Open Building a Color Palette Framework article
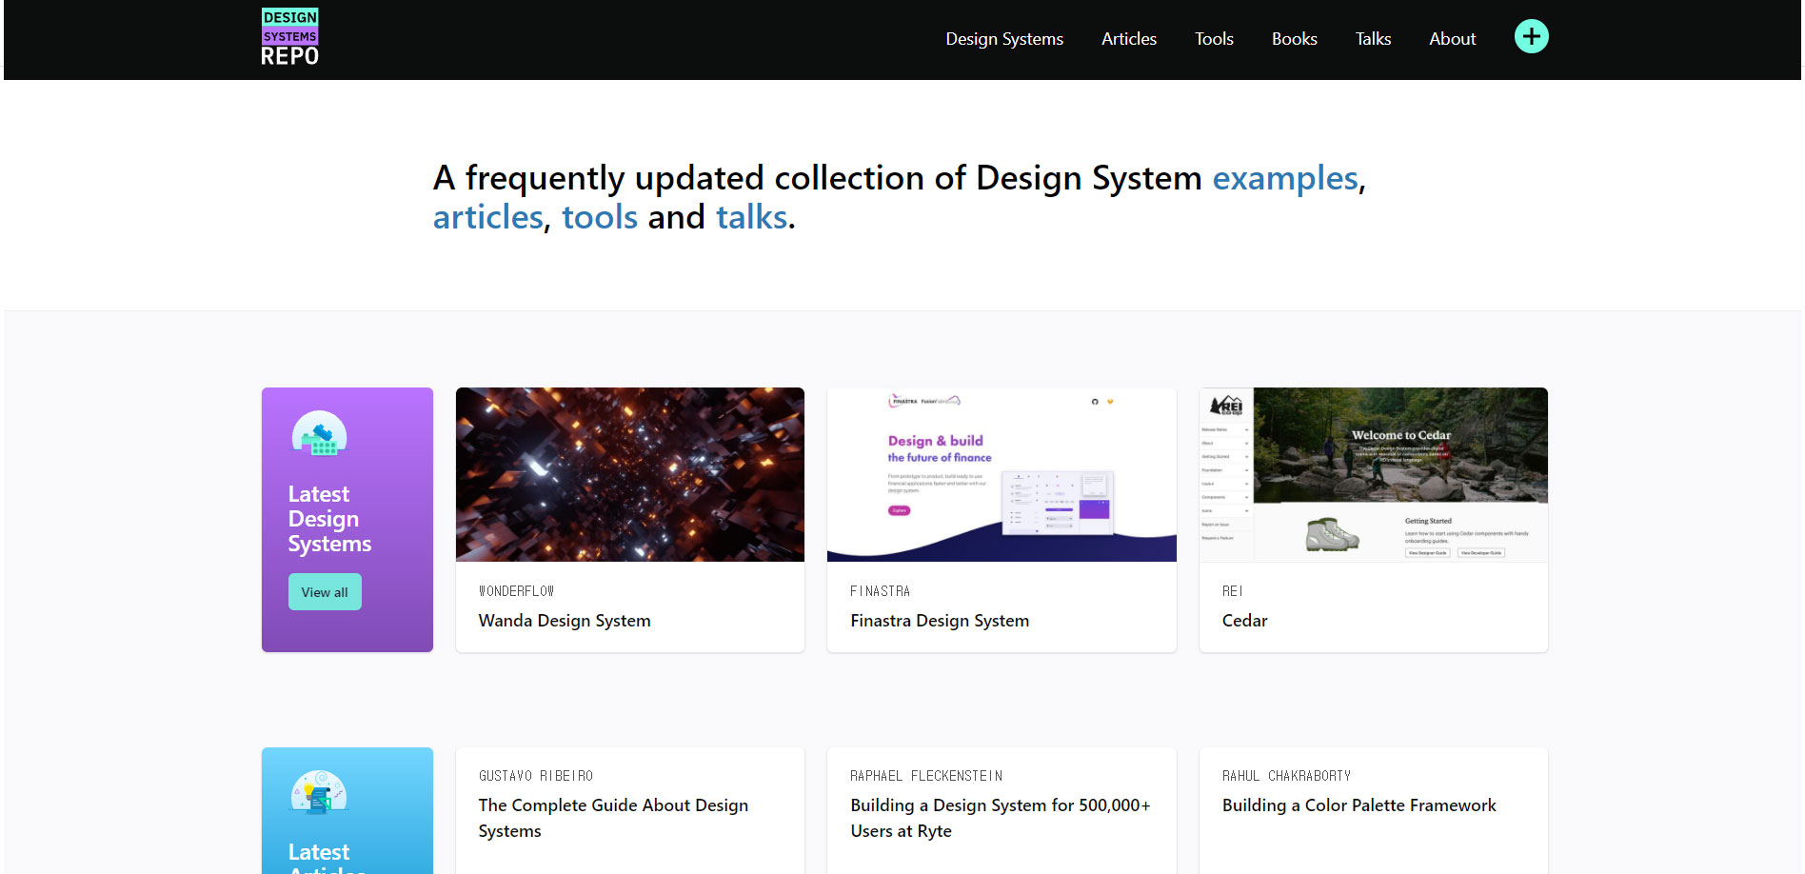 coord(1359,805)
